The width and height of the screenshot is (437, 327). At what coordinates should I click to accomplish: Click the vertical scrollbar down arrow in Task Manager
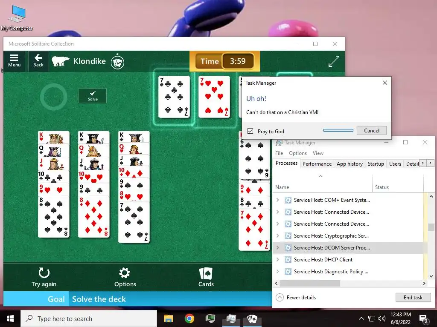click(431, 276)
